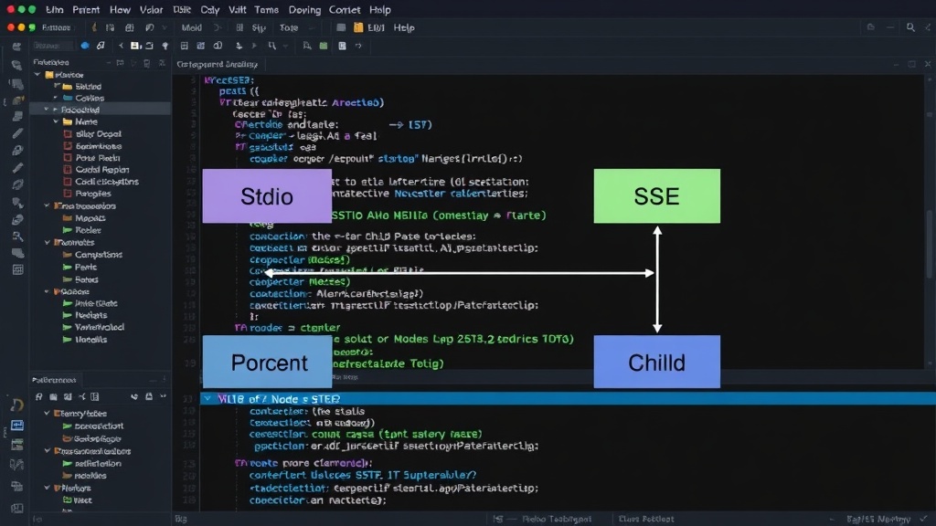
Task: Click the download arrow icon in the toolbar
Action: click(x=239, y=46)
